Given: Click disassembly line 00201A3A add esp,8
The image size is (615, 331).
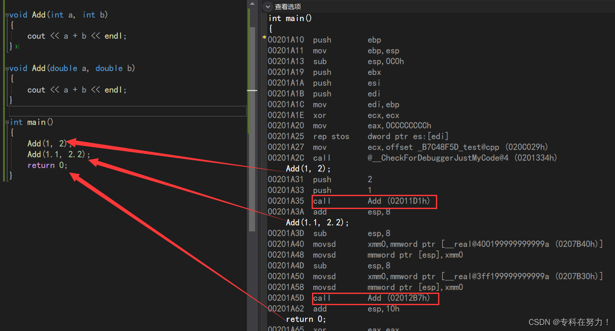Looking at the screenshot, I should point(329,212).
